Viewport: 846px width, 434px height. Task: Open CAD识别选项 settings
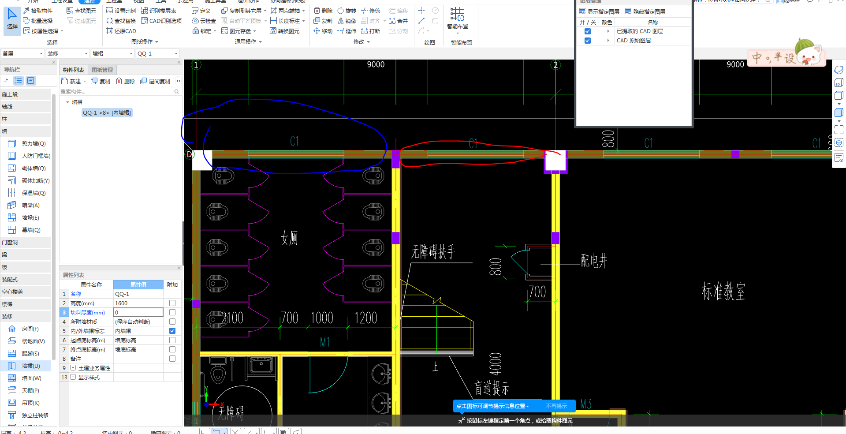point(161,21)
